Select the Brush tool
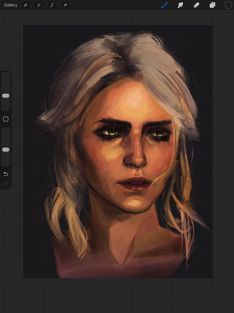The image size is (234, 313). point(165,5)
